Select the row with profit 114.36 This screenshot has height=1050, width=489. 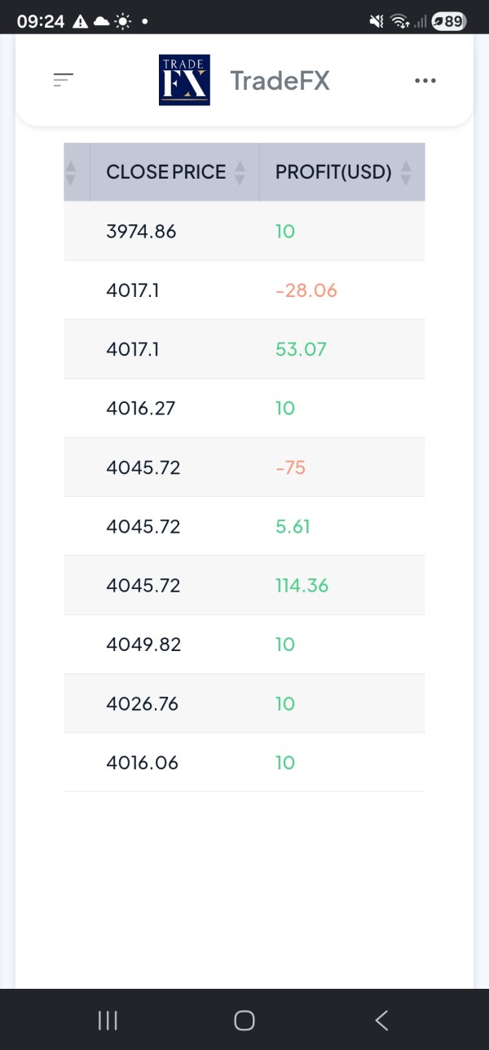[244, 585]
